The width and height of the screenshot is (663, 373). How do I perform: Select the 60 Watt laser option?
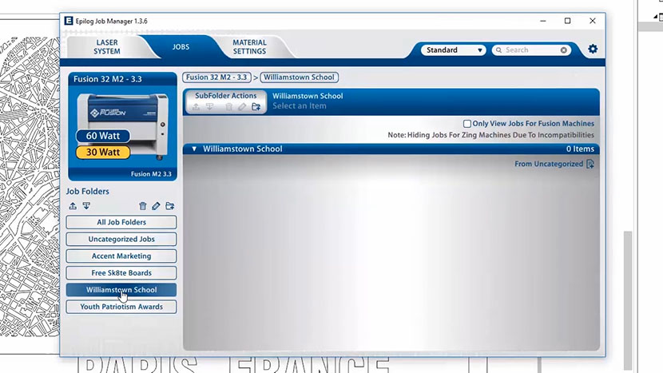[x=103, y=136]
